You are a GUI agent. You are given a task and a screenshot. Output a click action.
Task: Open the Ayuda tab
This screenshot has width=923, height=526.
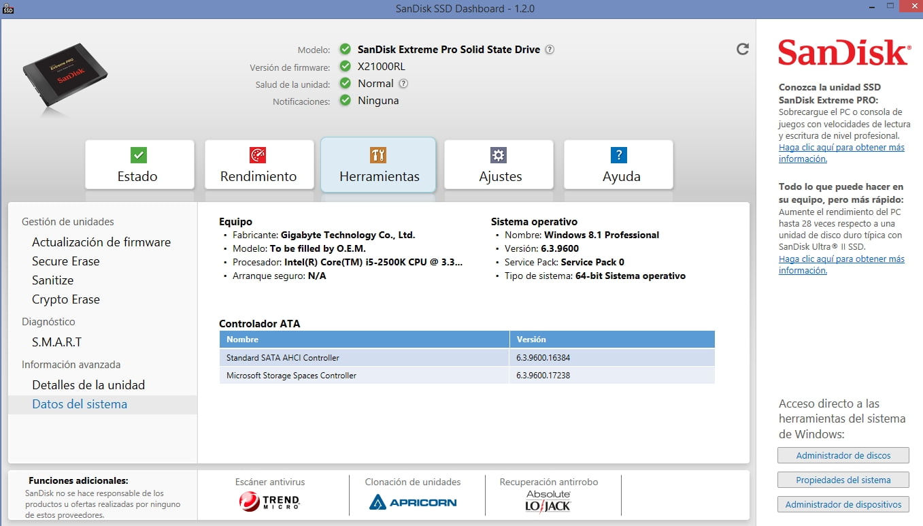click(618, 165)
